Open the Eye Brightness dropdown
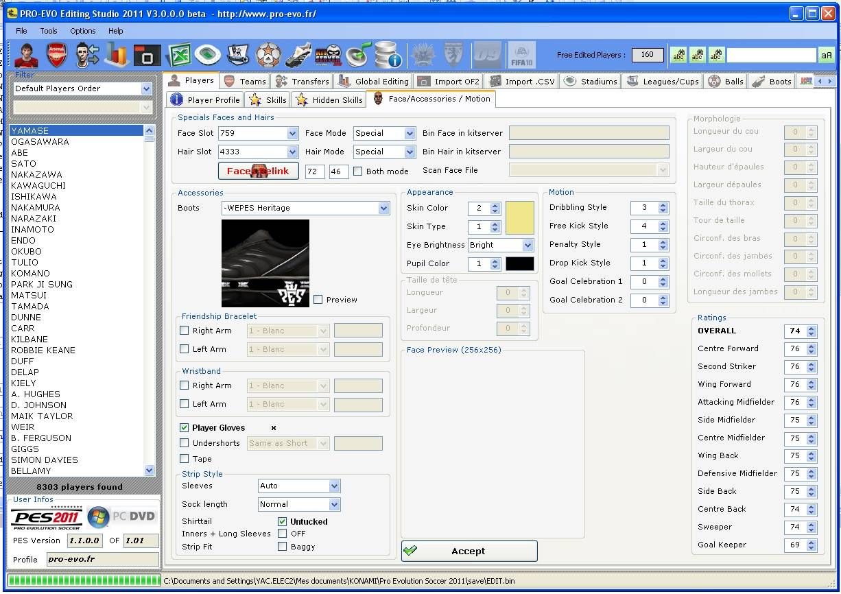The image size is (841, 594). pos(527,245)
